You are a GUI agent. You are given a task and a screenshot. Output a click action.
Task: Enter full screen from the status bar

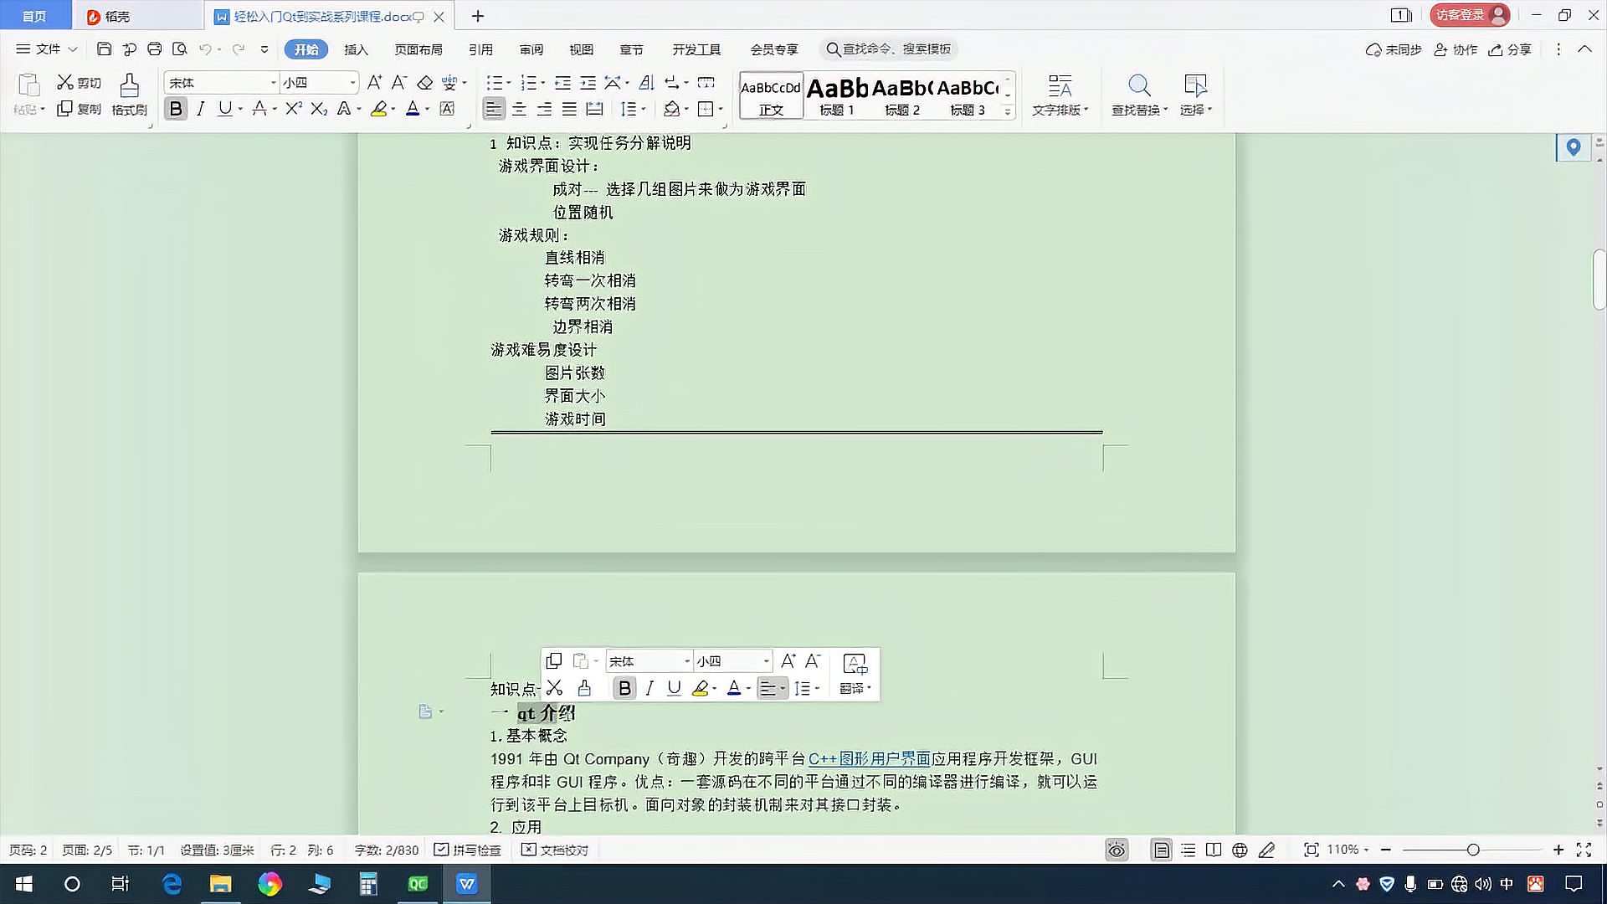[1584, 850]
